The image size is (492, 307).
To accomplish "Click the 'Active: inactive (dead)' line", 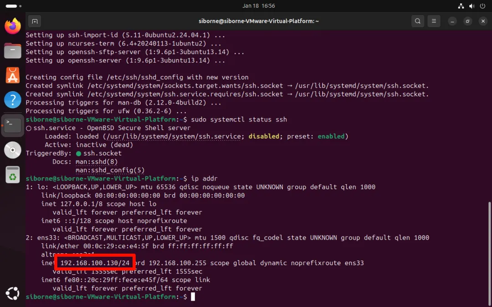I will click(89, 145).
